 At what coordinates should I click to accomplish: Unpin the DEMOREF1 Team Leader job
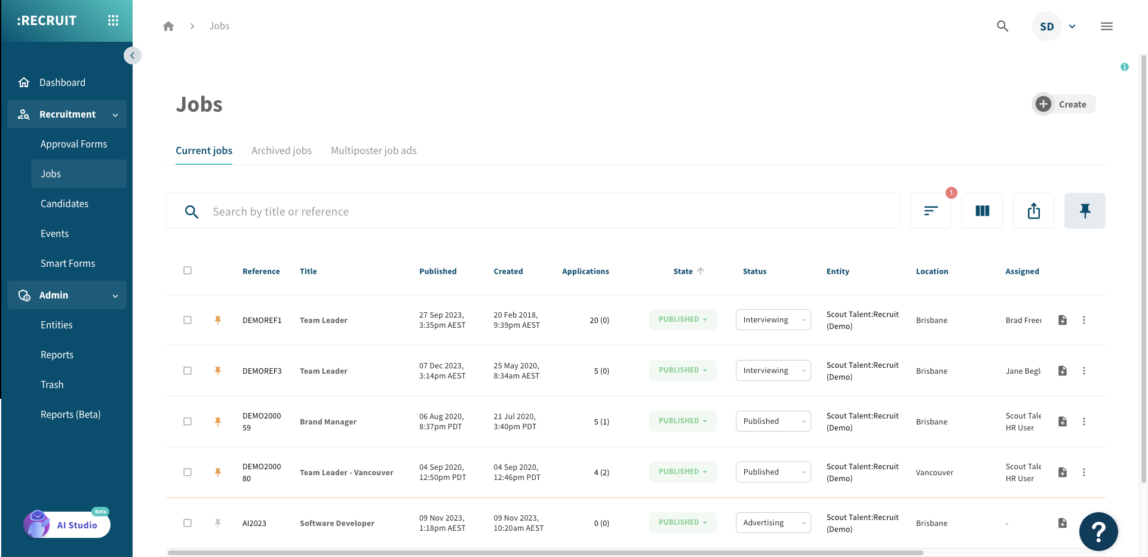click(x=218, y=320)
